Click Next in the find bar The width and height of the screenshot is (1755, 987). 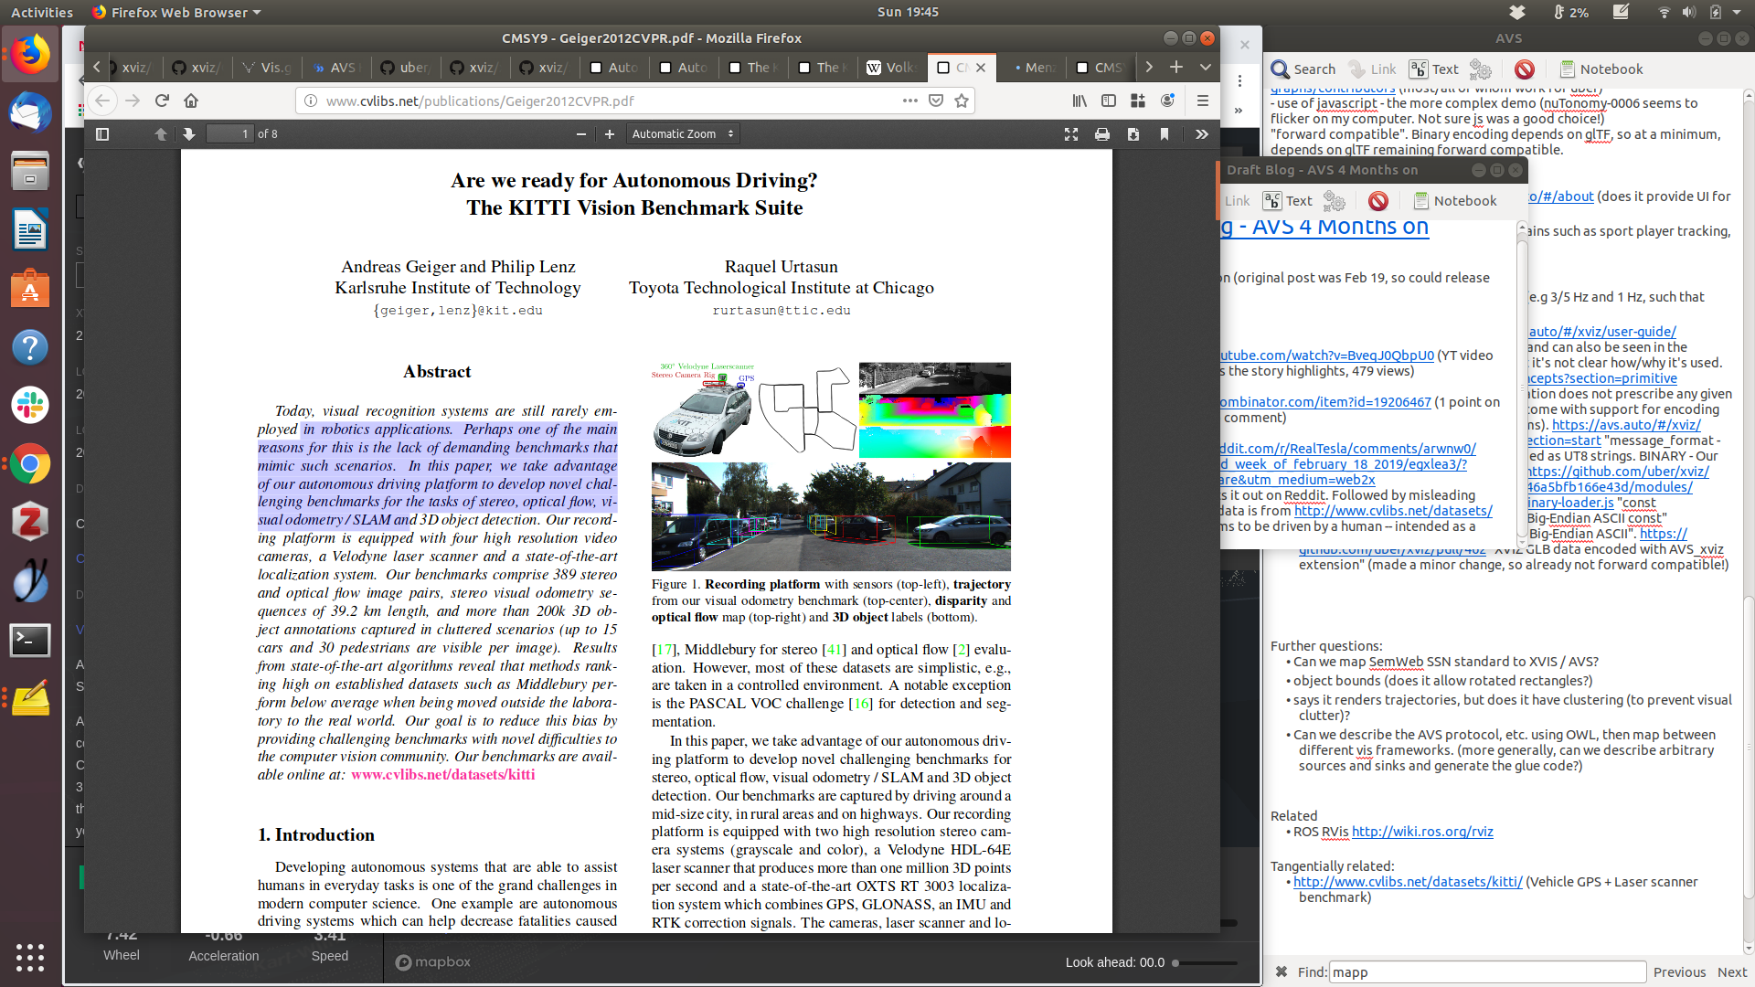[1731, 972]
